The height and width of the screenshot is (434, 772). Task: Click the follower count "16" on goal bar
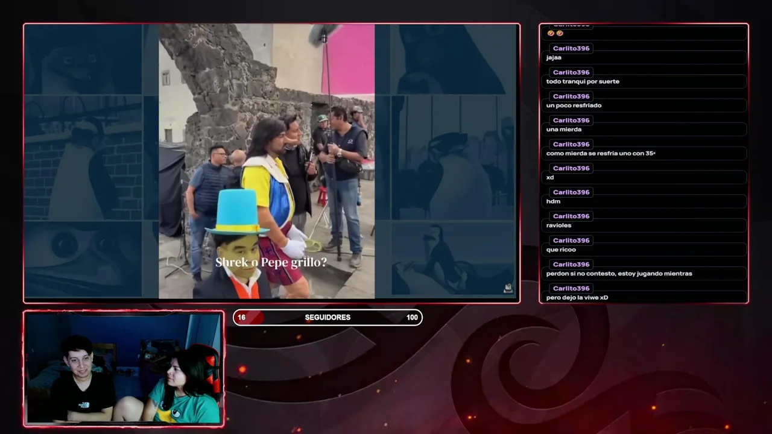pos(241,317)
